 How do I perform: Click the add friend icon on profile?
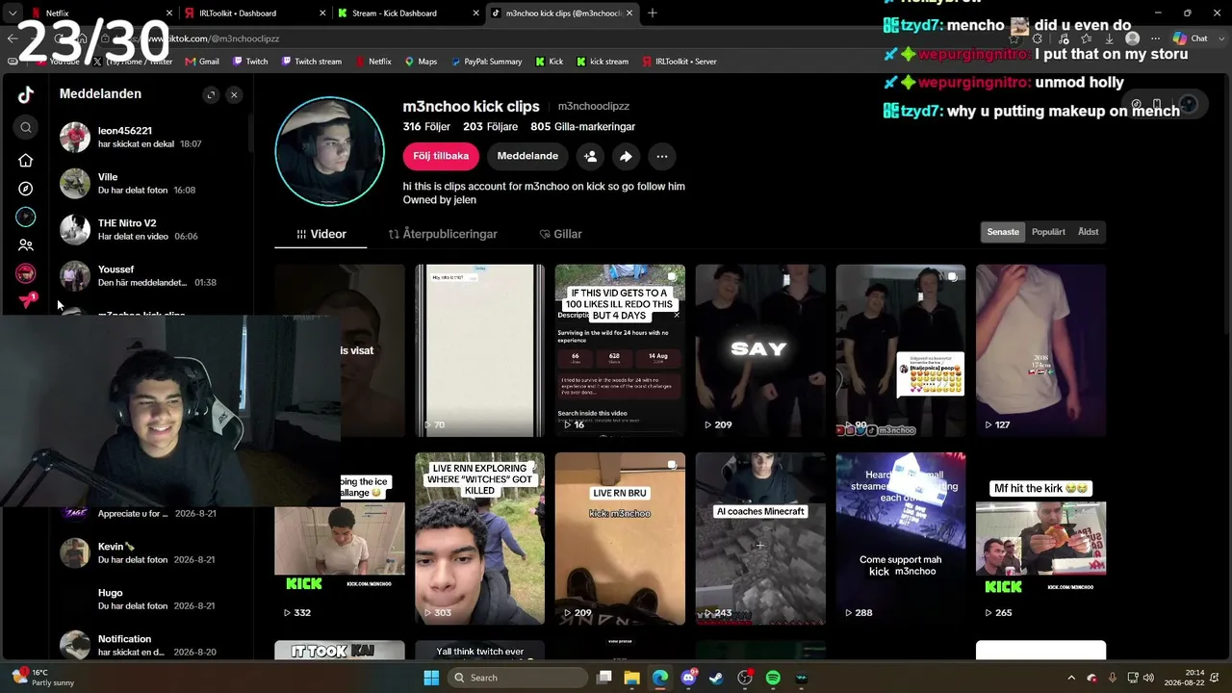590,156
